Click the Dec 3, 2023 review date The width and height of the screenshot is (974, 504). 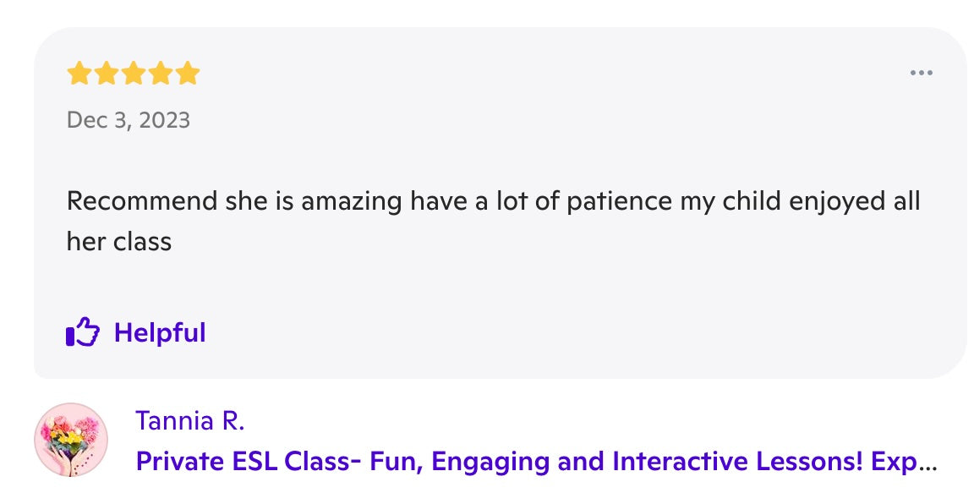point(129,120)
